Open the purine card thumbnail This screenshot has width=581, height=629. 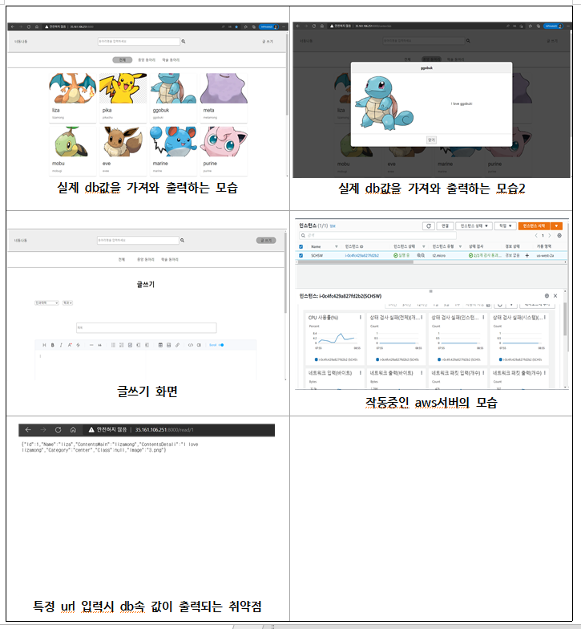tap(224, 141)
